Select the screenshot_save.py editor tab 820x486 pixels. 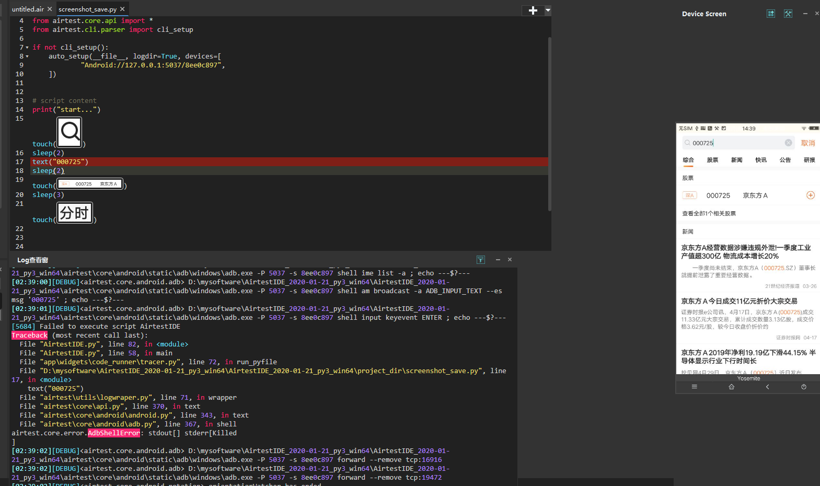pos(87,9)
